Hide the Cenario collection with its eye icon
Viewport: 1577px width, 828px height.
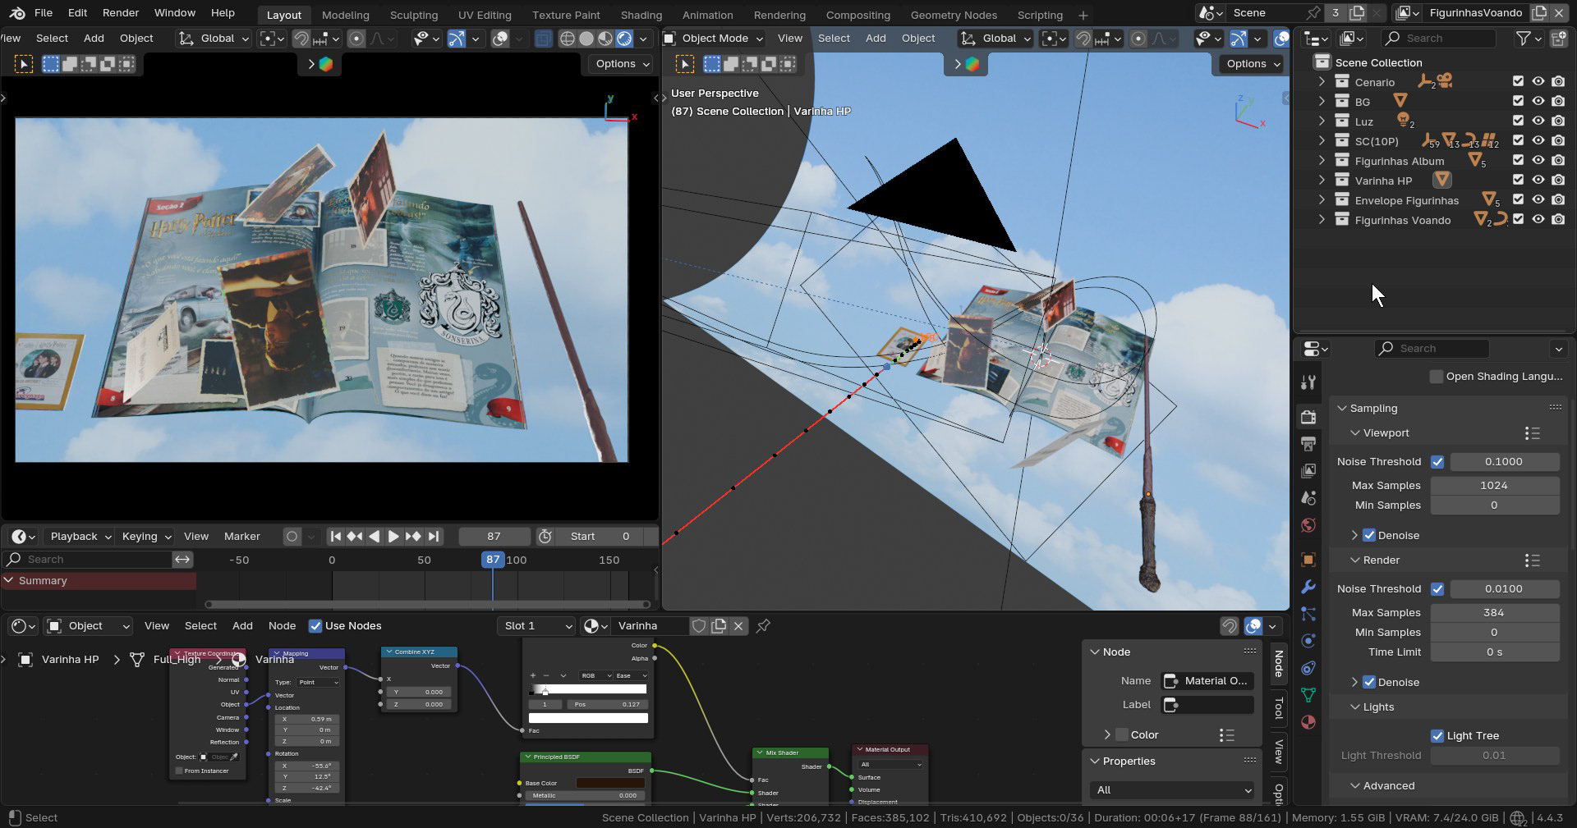point(1538,82)
